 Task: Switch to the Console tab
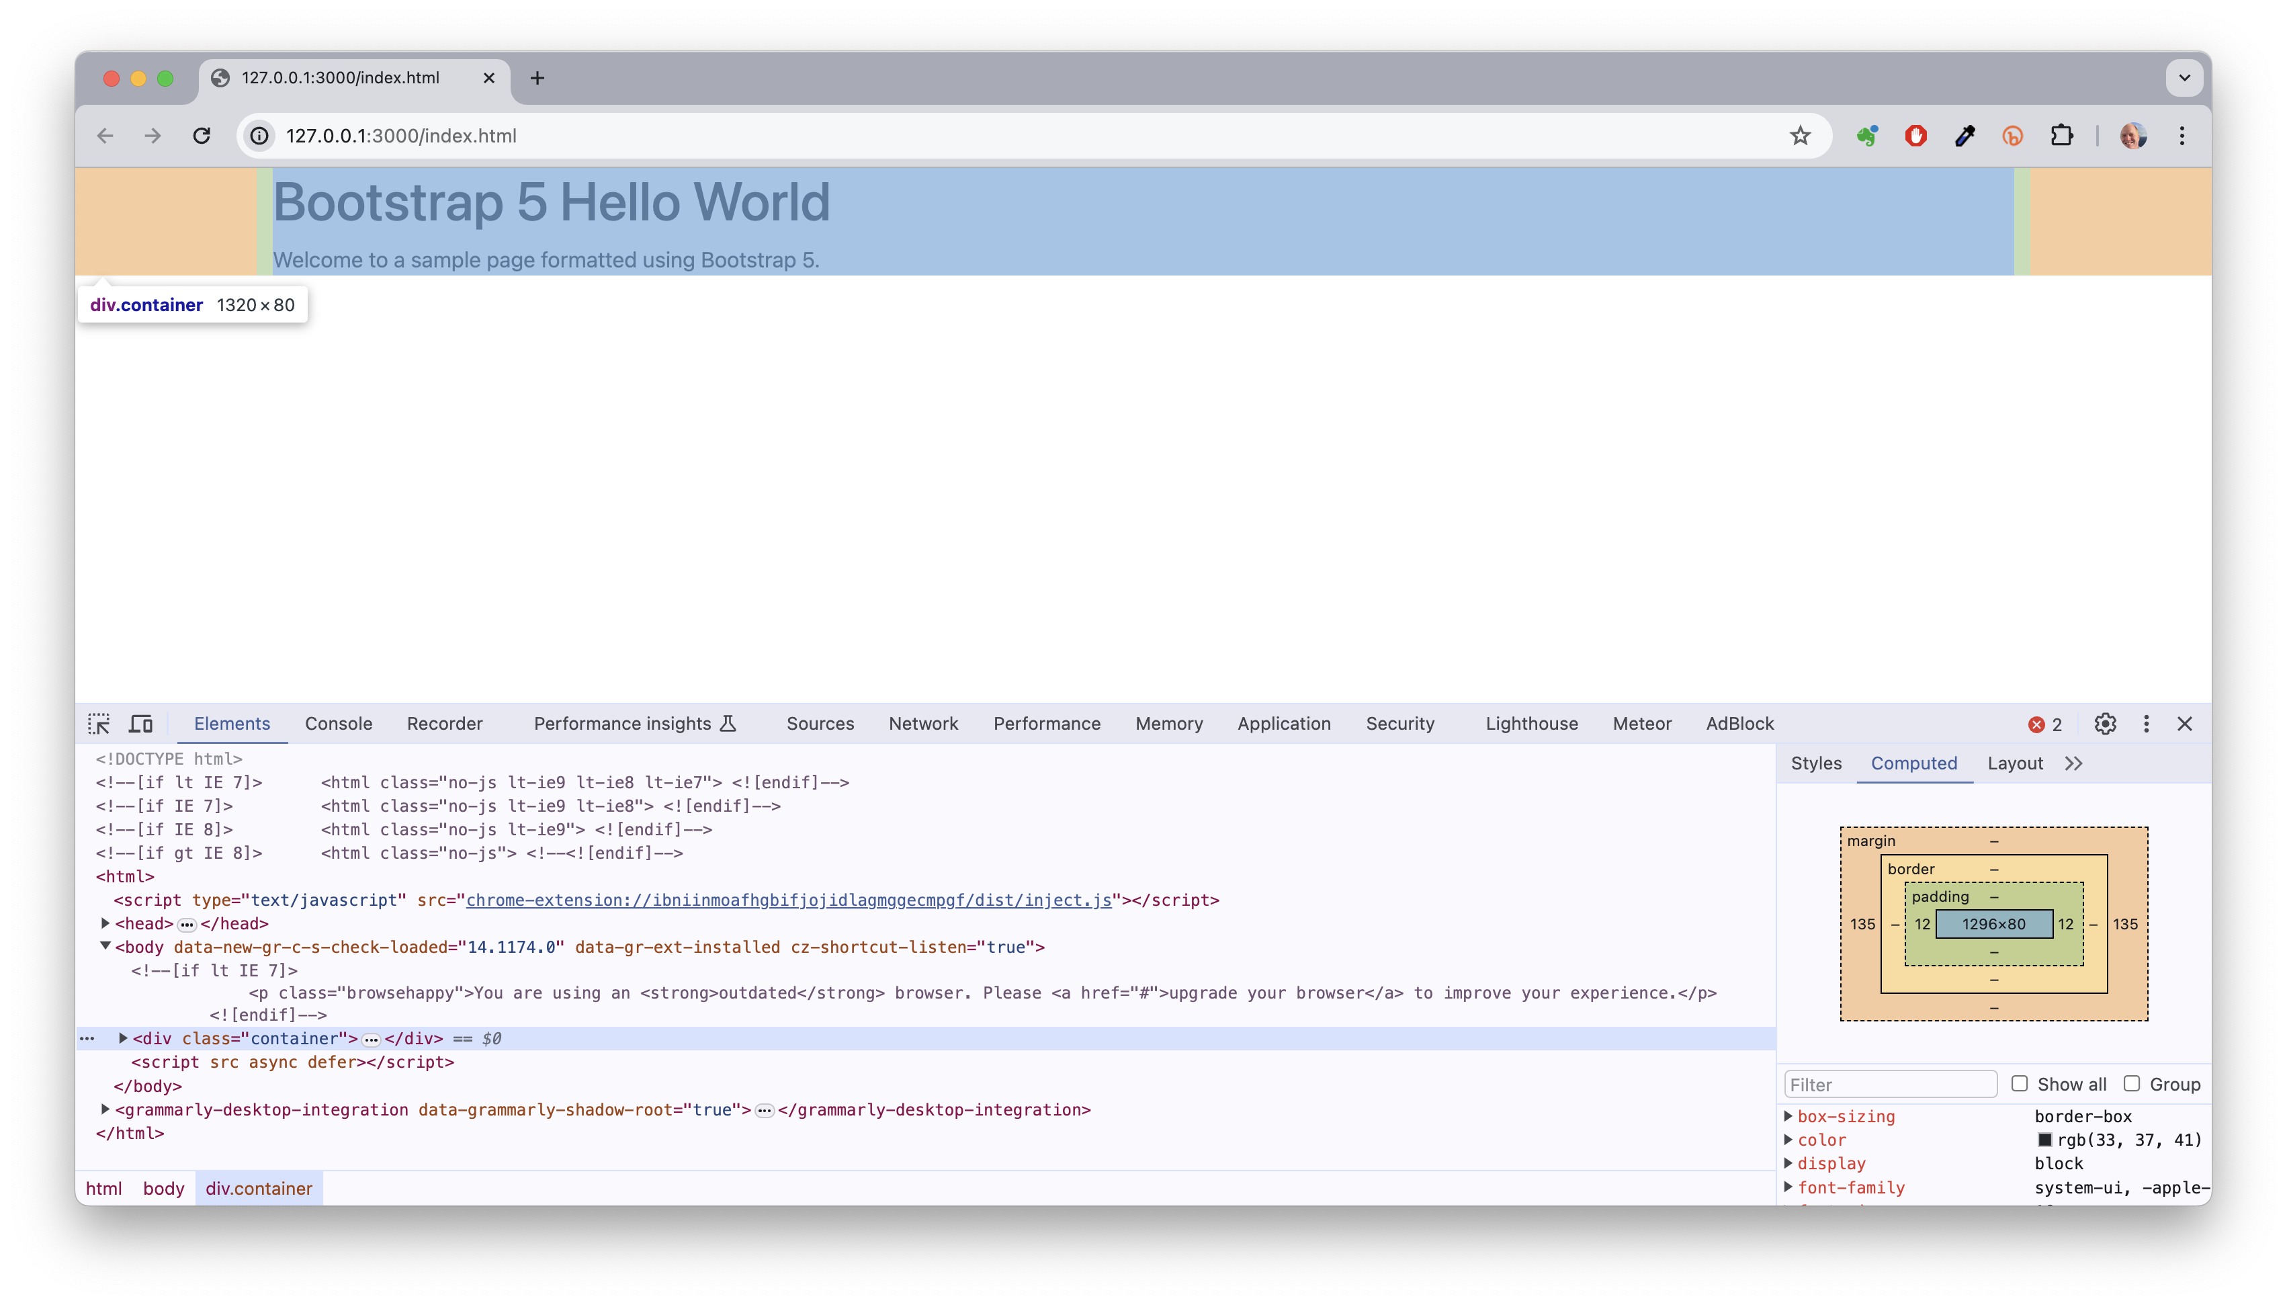tap(338, 723)
